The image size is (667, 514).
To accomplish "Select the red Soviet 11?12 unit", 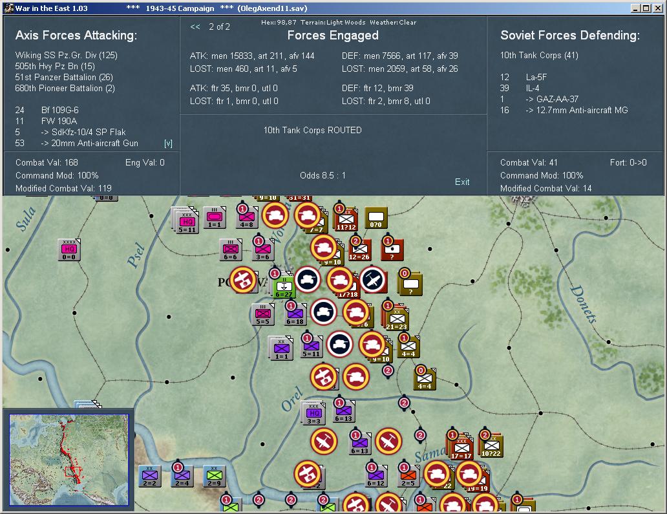I will 346,220.
